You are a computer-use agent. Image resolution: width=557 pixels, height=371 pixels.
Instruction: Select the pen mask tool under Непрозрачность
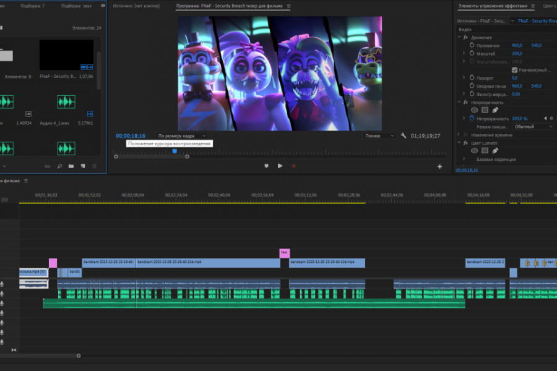coord(495,110)
